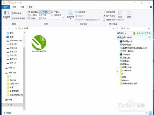154x115 pixels.
Task: Switch to the 主页 ribbon tab
Action: click(x=14, y=7)
